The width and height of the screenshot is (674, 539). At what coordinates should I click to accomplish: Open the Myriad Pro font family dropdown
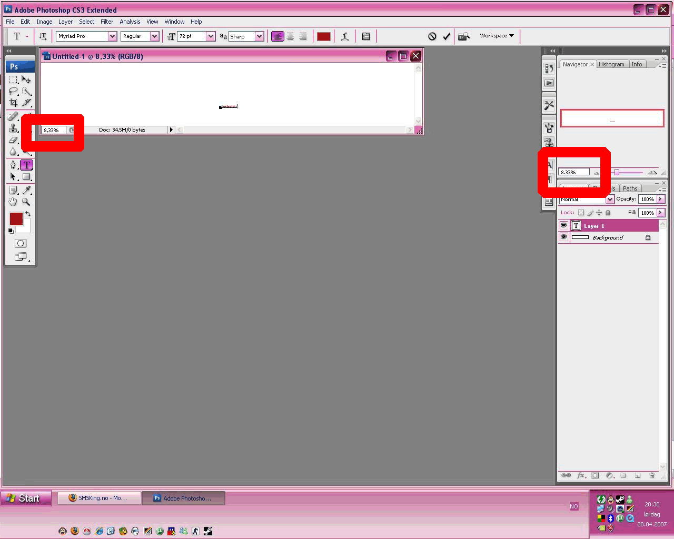[x=112, y=36]
